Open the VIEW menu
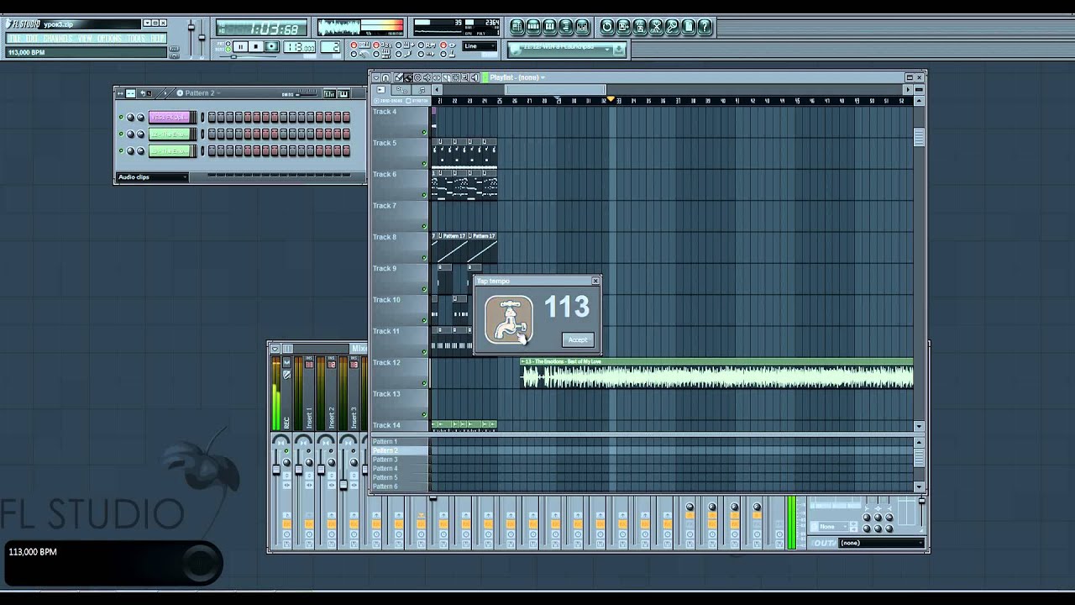Image resolution: width=1075 pixels, height=605 pixels. 87,38
